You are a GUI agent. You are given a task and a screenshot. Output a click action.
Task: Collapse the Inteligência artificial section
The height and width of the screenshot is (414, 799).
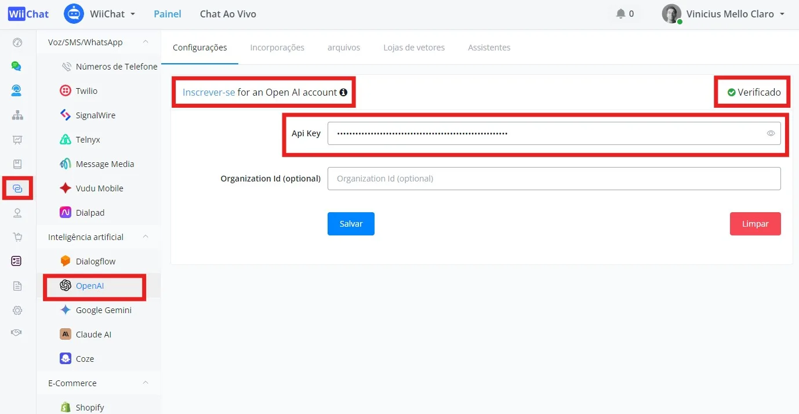(146, 237)
